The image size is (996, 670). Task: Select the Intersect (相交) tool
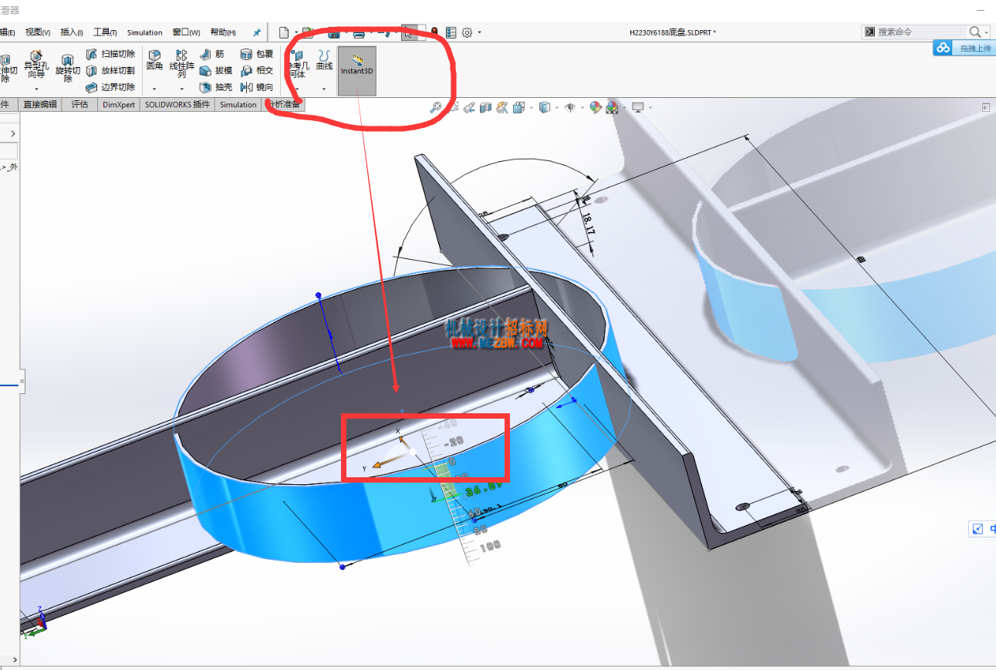coord(256,70)
